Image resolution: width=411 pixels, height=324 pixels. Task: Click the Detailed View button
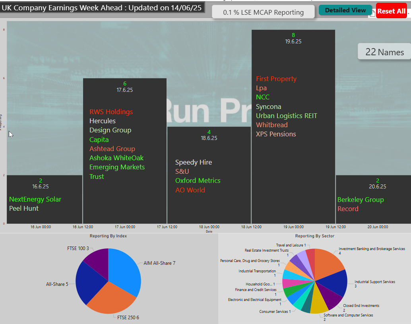point(345,10)
